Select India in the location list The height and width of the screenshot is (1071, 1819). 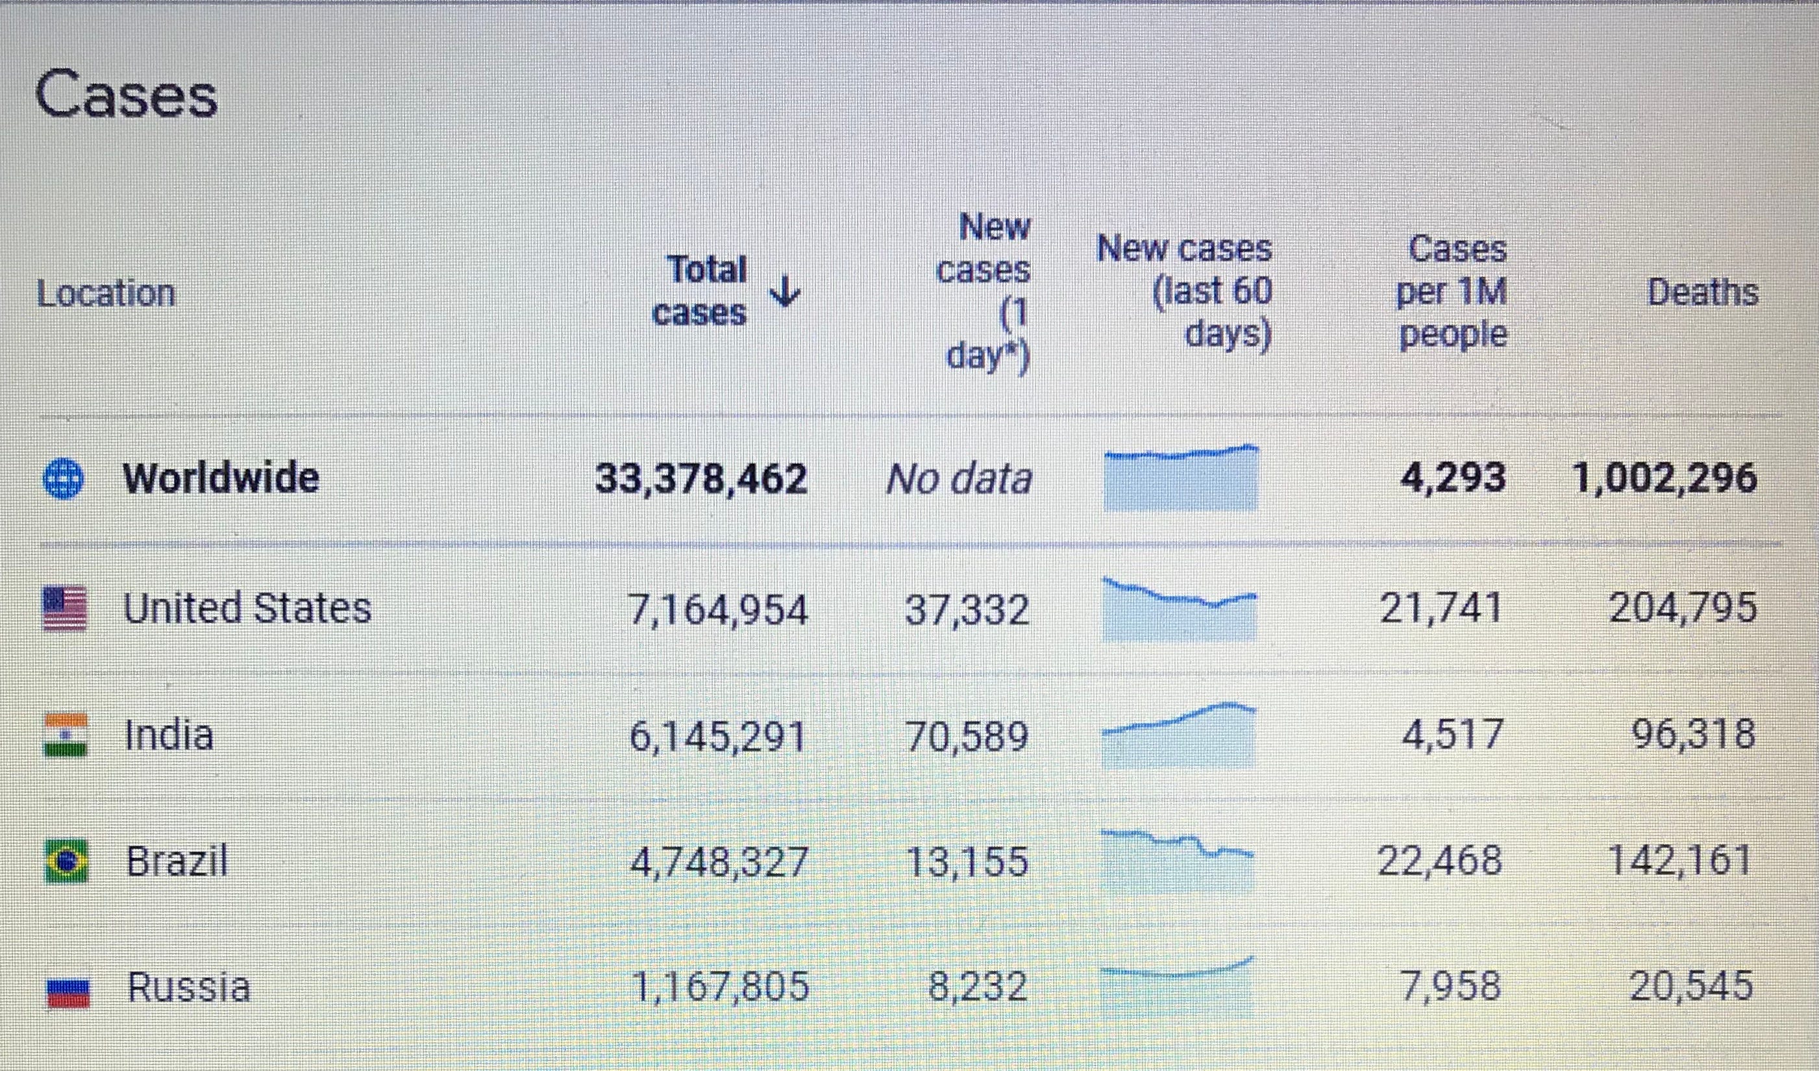pyautogui.click(x=169, y=735)
